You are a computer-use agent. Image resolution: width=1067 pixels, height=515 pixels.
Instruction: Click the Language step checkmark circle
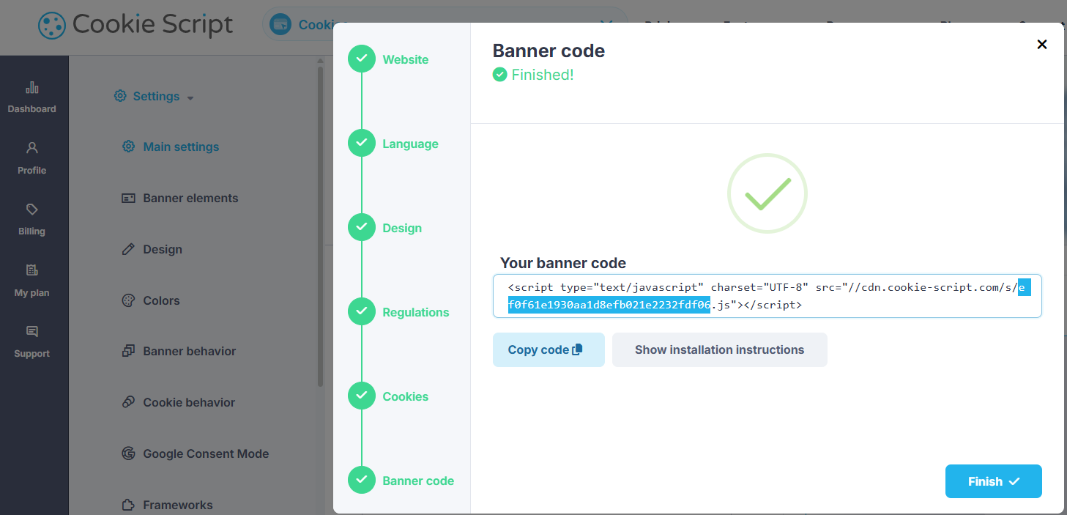362,144
